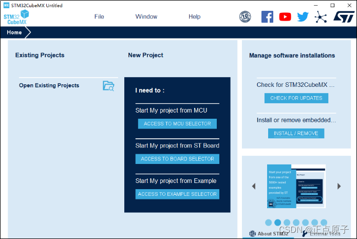Click ACCESS TO EXAMPLE SELECTOR button
Image resolution: width=357 pixels, height=239 pixels.
pyautogui.click(x=177, y=194)
